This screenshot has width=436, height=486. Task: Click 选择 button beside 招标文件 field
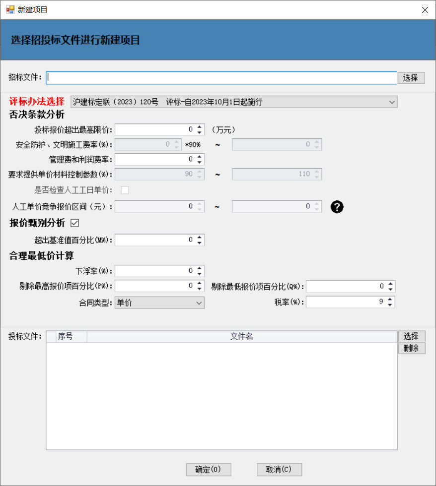coord(411,78)
